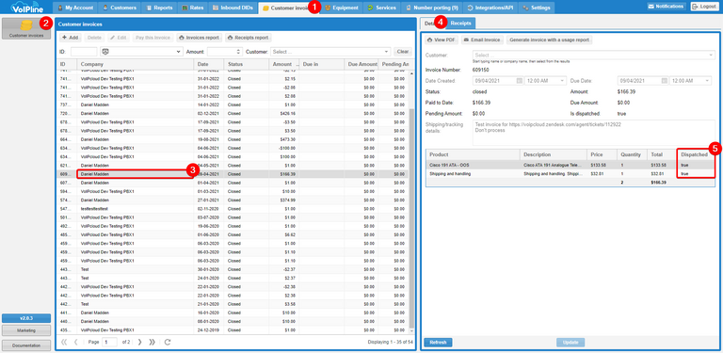723x353 pixels.
Task: Go to the first page icon
Action: click(x=64, y=342)
